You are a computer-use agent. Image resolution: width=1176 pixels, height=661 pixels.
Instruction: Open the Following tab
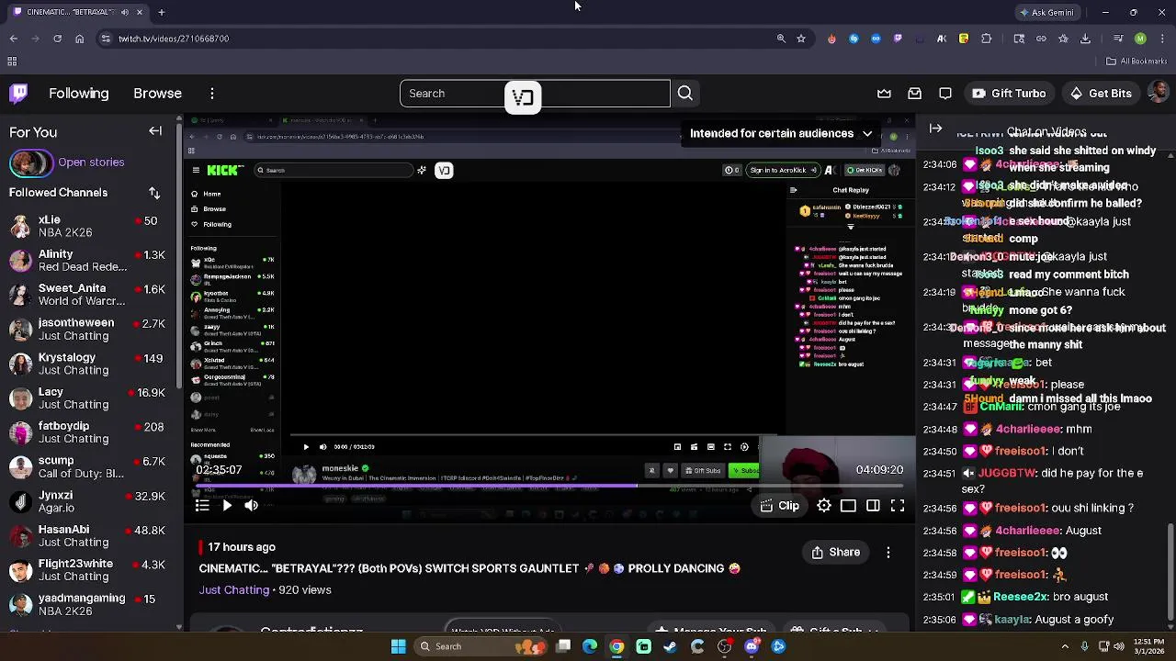(79, 93)
